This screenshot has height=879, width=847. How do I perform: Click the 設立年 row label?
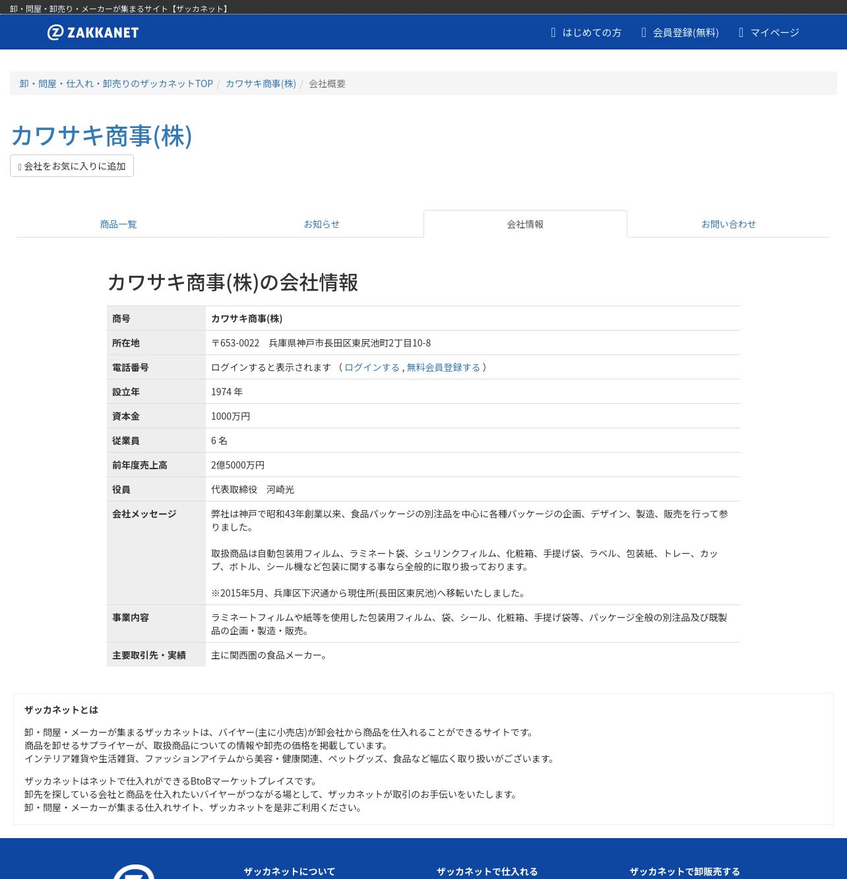[126, 392]
